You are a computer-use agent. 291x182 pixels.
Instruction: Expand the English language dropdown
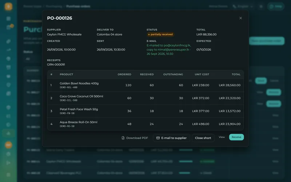[x=243, y=7]
